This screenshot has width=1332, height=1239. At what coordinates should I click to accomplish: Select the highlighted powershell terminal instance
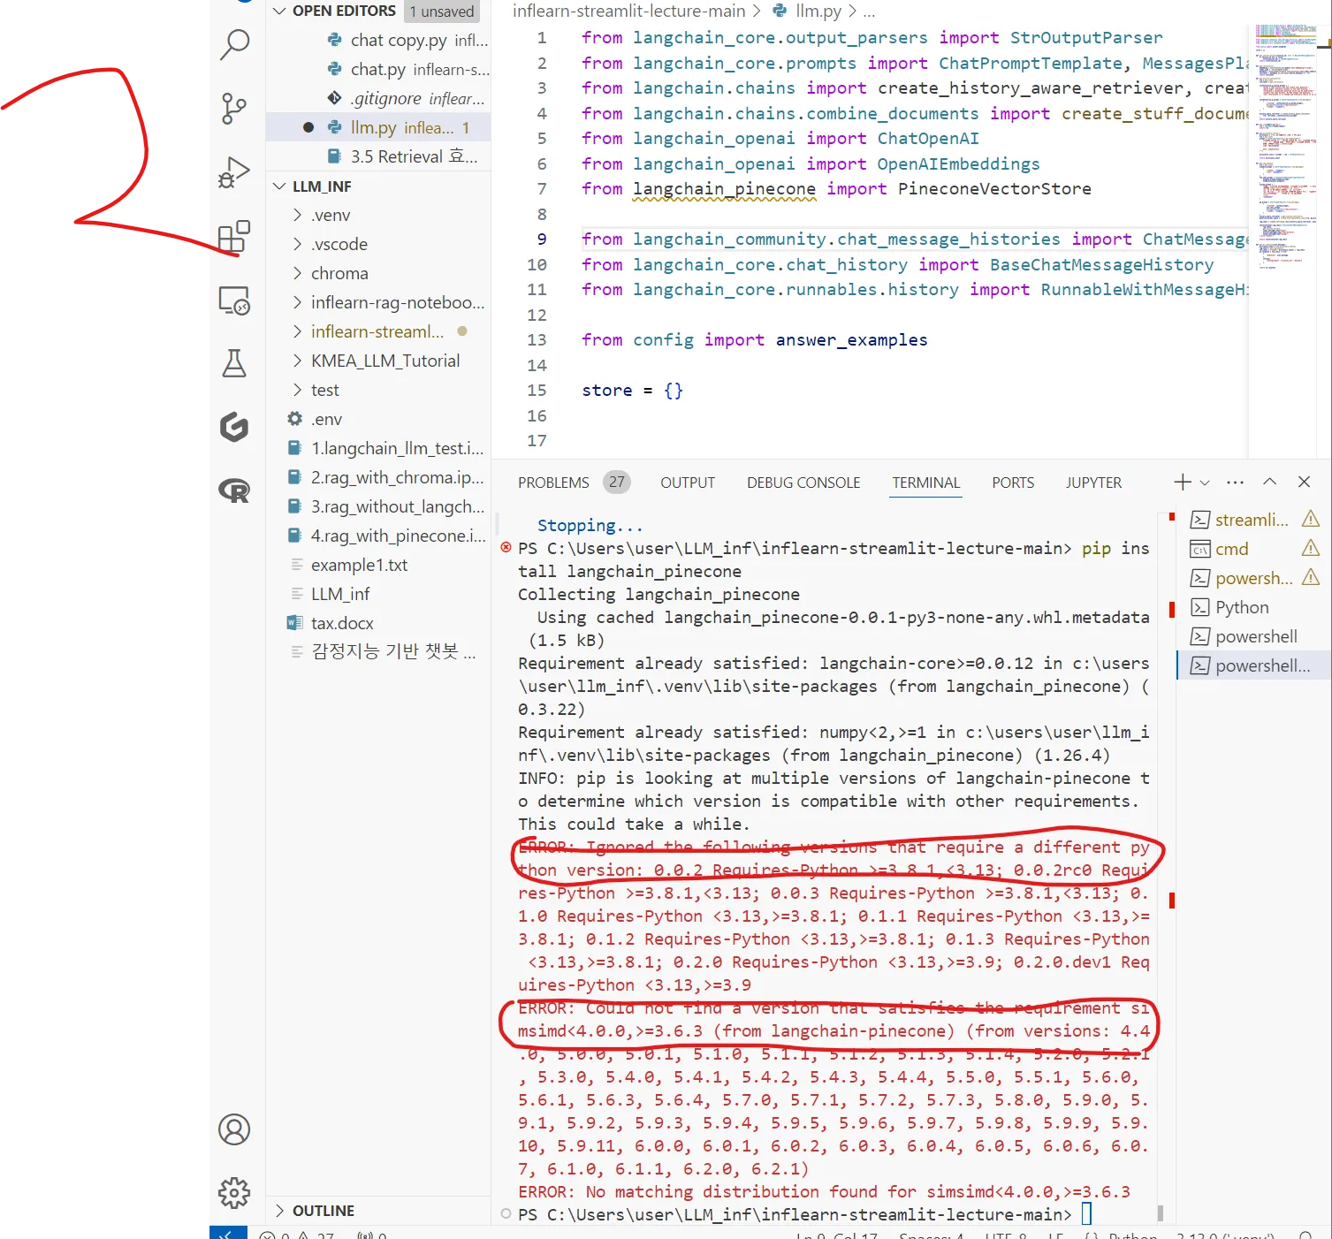[x=1254, y=665]
